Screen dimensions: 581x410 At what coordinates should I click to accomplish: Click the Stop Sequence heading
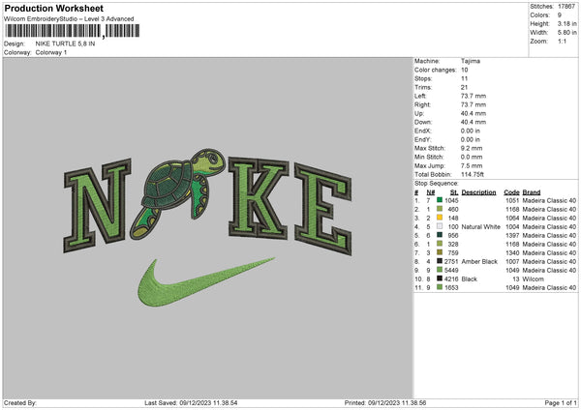click(437, 184)
